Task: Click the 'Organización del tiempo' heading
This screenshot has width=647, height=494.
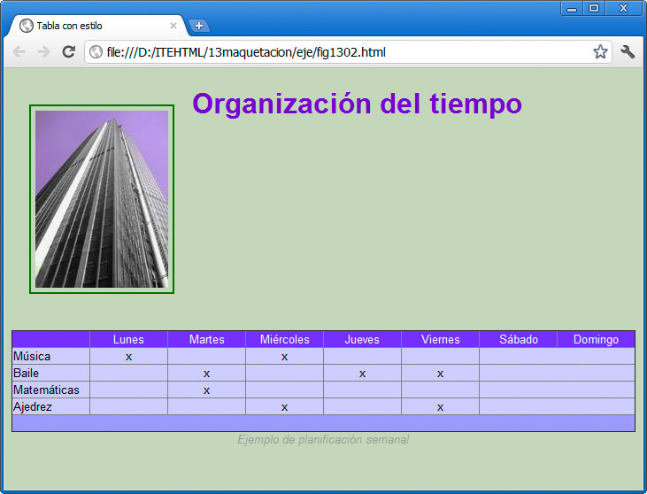Action: [x=357, y=104]
